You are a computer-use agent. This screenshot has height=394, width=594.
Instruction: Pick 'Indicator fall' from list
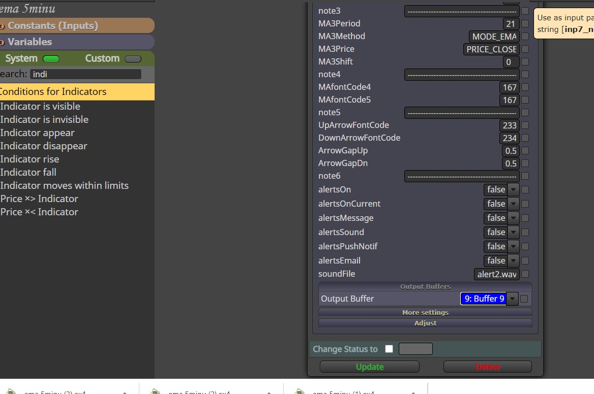coord(28,173)
